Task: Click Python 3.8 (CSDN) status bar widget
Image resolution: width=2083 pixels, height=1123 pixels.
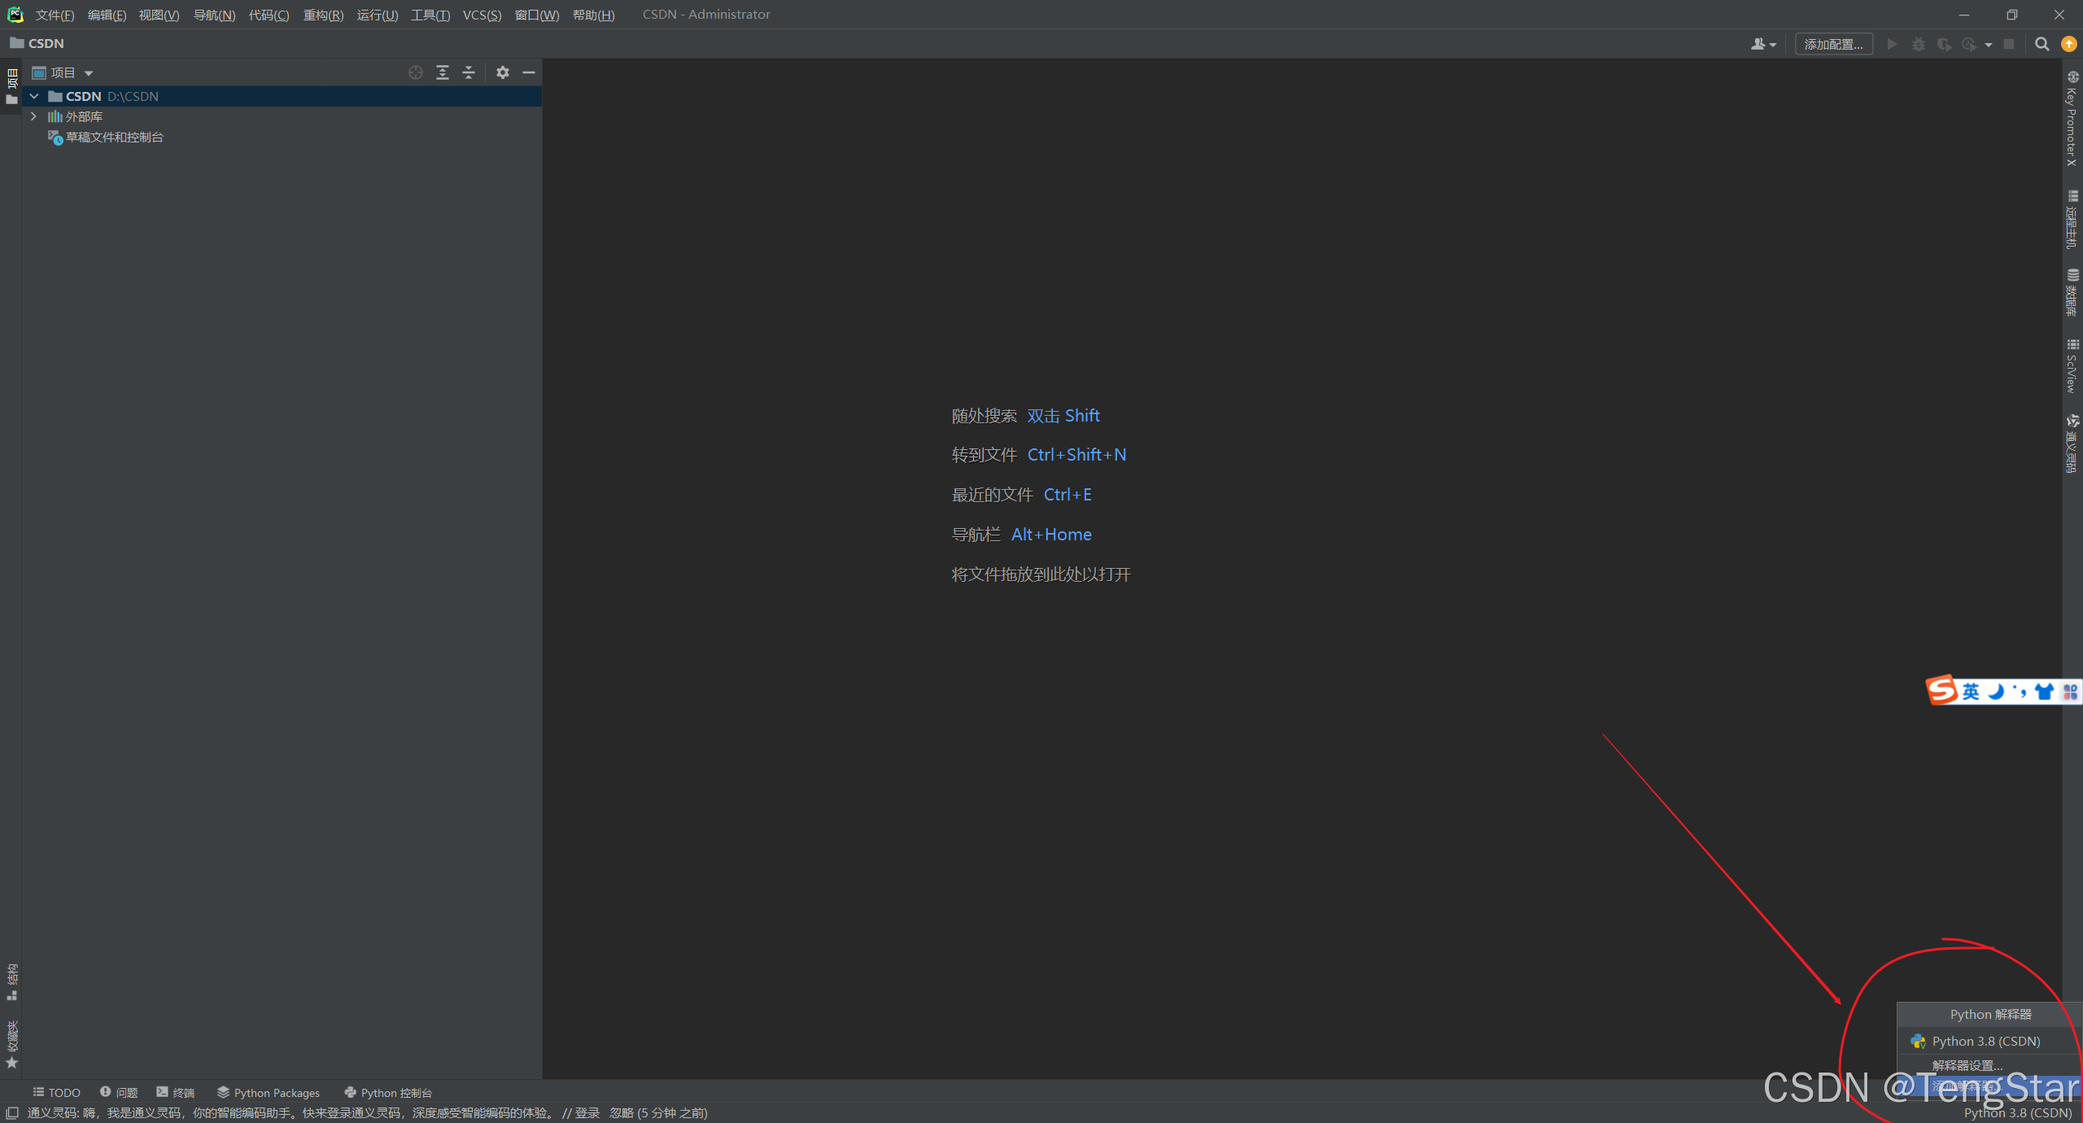Action: 2017,1112
